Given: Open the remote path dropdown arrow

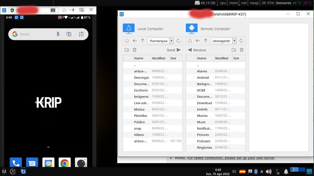Looking at the screenshot, I should [234, 41].
